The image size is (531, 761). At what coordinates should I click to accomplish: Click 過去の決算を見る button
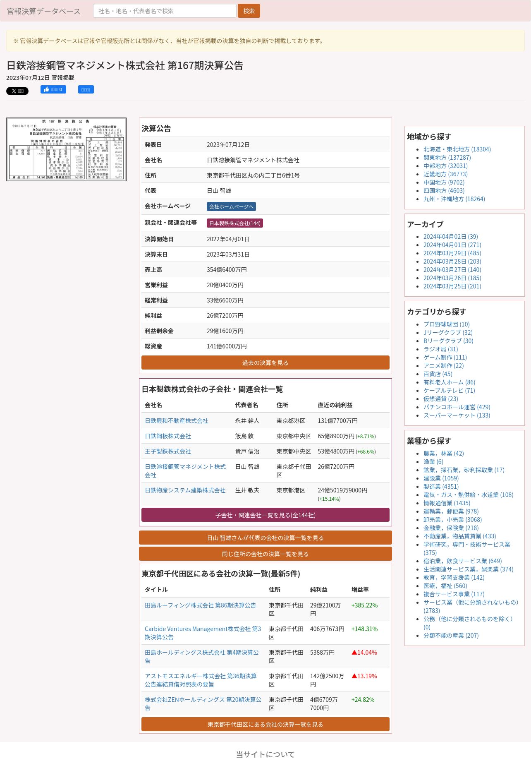265,362
